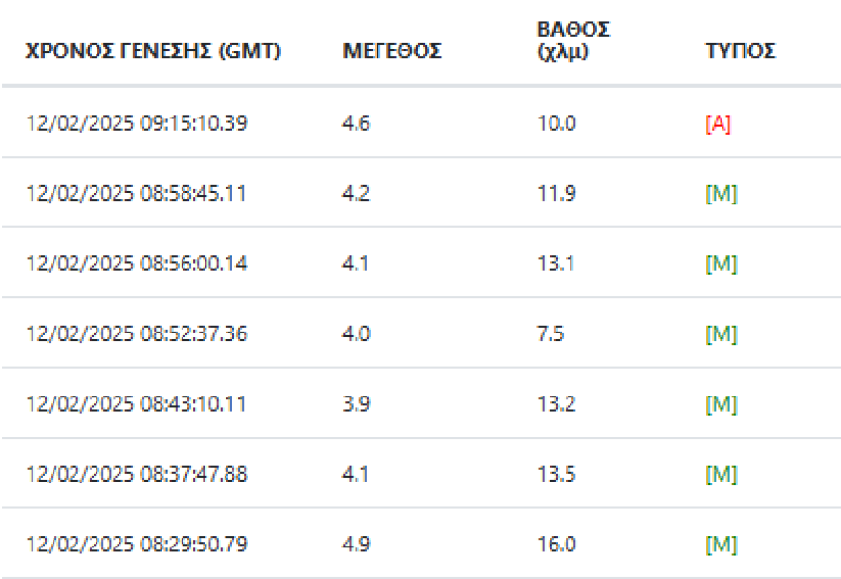Click the [M] tag for the 08:52:37.36 event
The height and width of the screenshot is (579, 841).
(x=722, y=334)
